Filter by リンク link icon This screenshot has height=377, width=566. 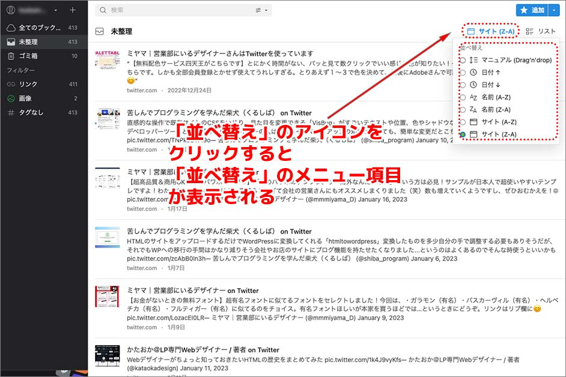point(11,84)
